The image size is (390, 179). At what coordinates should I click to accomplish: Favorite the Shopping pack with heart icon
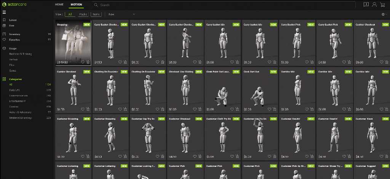pos(83,62)
